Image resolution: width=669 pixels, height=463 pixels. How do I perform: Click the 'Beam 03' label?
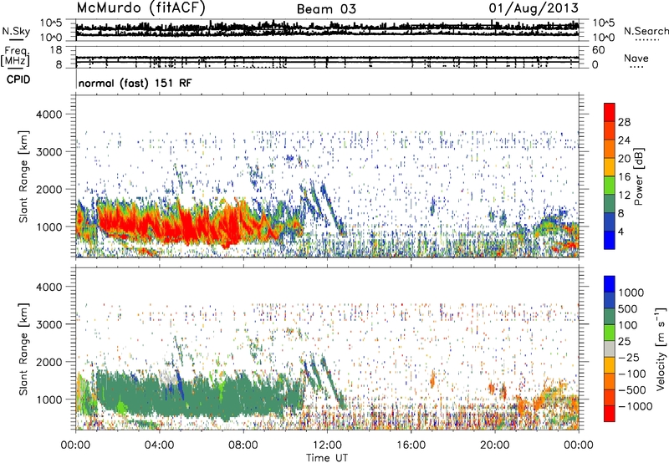point(326,9)
